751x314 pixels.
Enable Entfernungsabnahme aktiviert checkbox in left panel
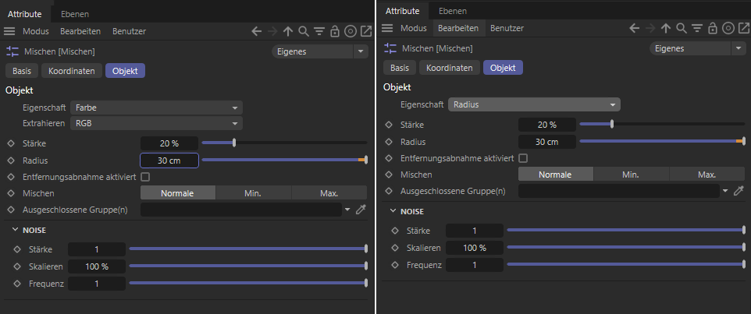(x=145, y=177)
